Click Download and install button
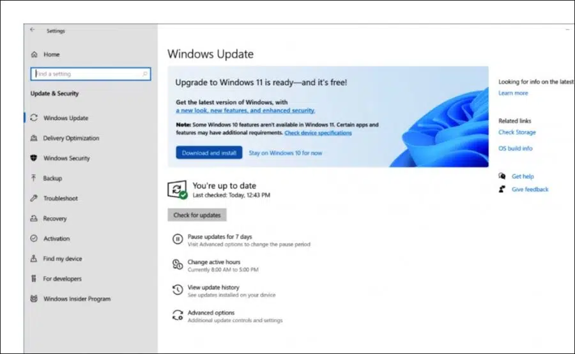This screenshot has height=354, width=575. pyautogui.click(x=209, y=153)
